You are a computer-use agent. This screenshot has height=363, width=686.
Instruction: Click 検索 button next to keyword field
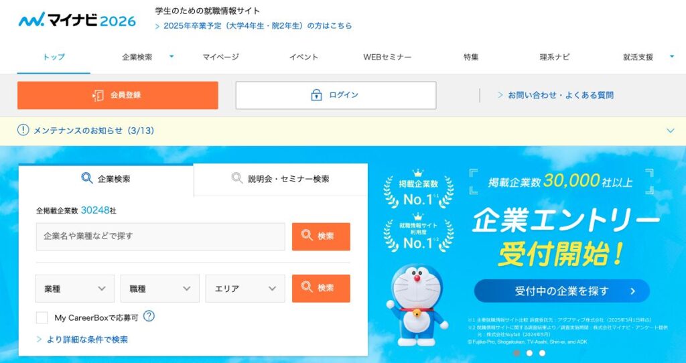[x=321, y=236]
